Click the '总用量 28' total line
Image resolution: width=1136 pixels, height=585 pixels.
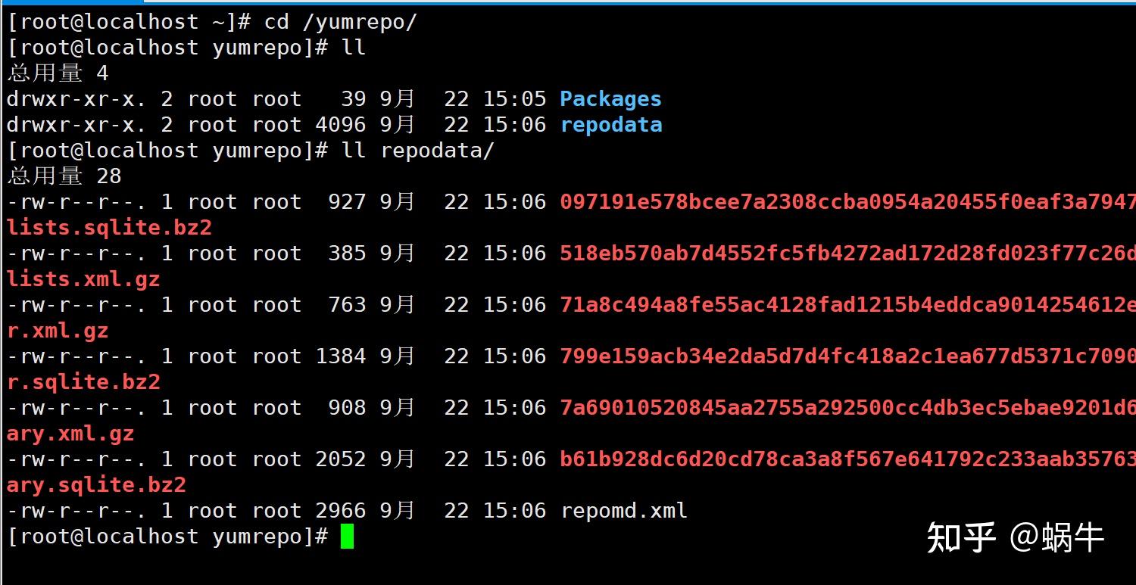[64, 176]
